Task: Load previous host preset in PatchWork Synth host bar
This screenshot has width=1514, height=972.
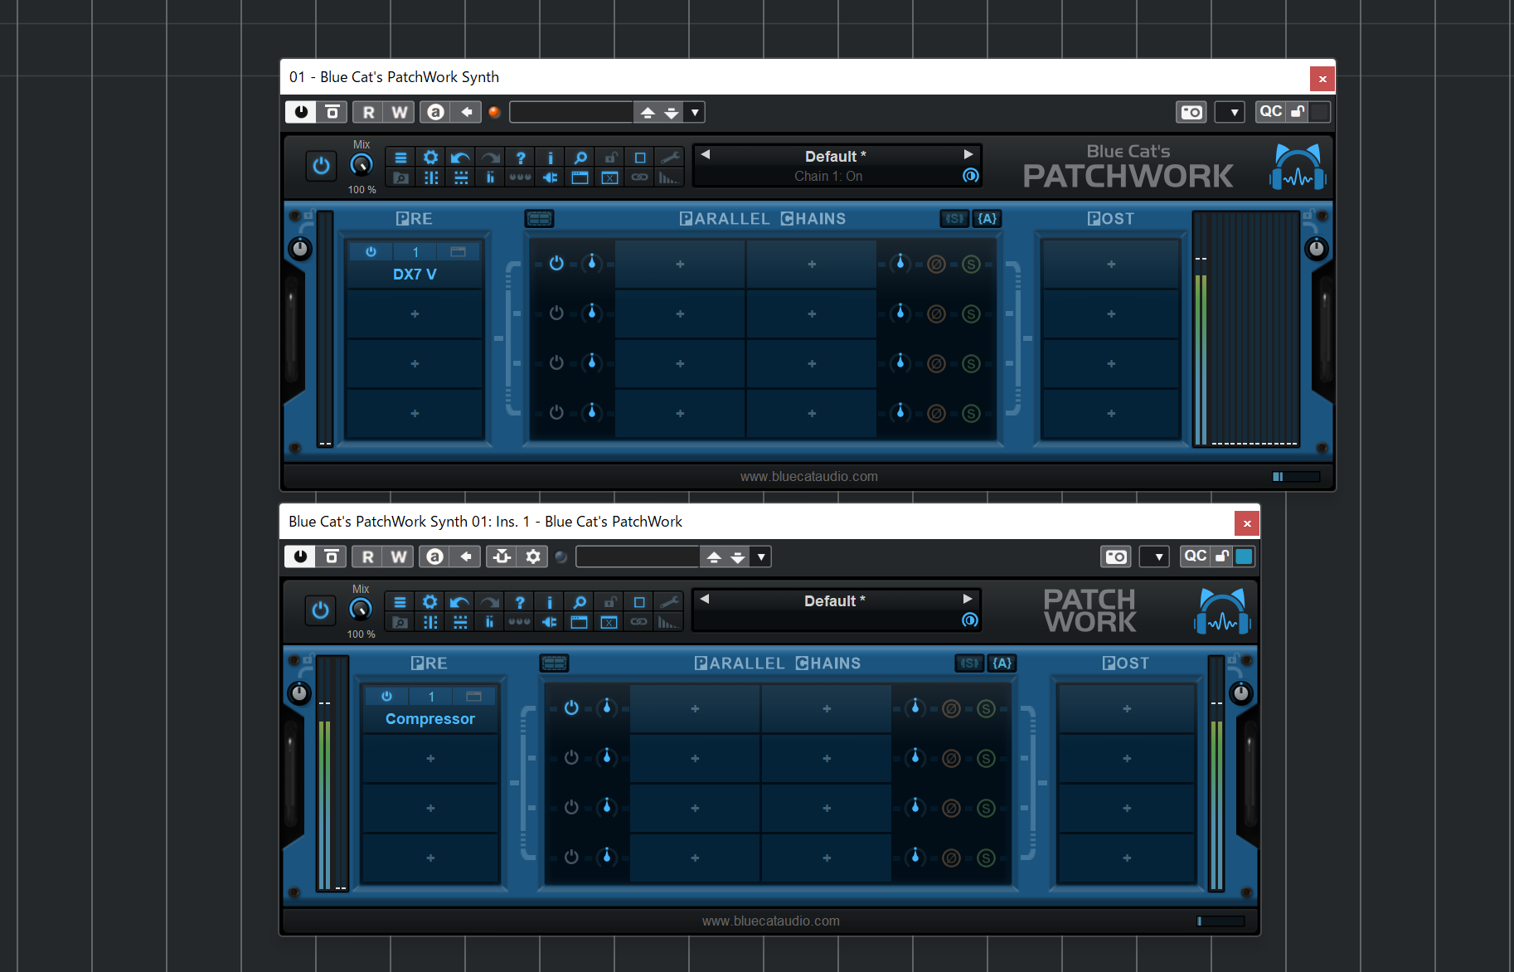Action: click(x=648, y=112)
